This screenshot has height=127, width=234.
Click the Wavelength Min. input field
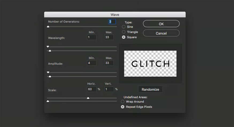92,37
